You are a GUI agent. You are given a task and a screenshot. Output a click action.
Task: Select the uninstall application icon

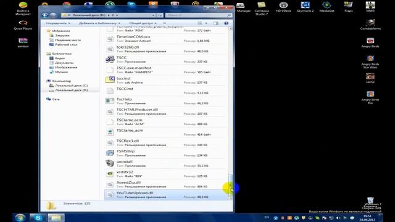point(110,163)
